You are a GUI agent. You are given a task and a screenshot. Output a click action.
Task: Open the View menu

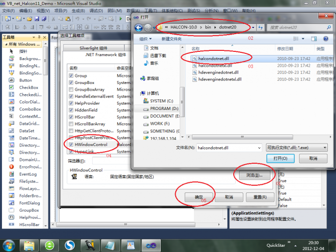coord(43,11)
